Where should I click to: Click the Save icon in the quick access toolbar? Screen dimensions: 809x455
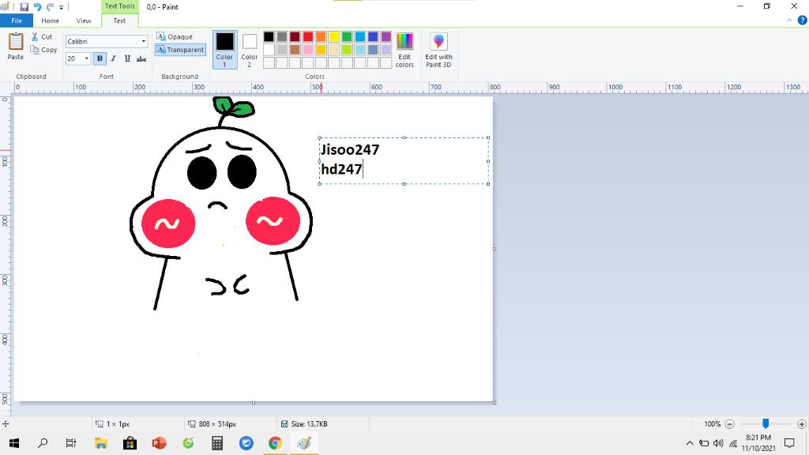tap(24, 7)
